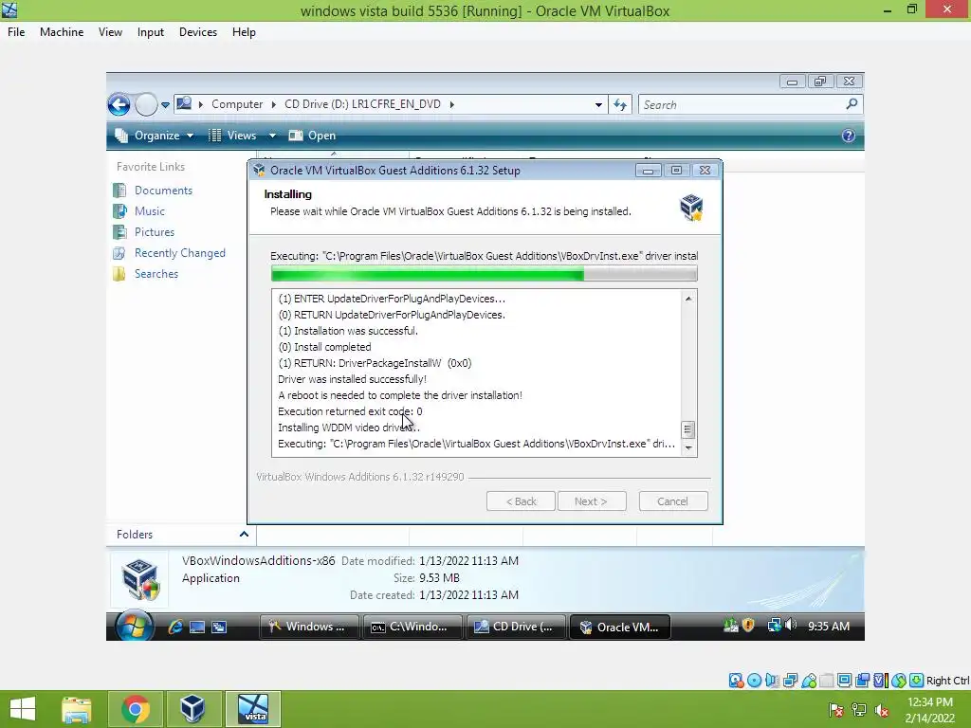Click the CPU virtualization indicator in status bar
This screenshot has width=971, height=728.
coord(881,681)
